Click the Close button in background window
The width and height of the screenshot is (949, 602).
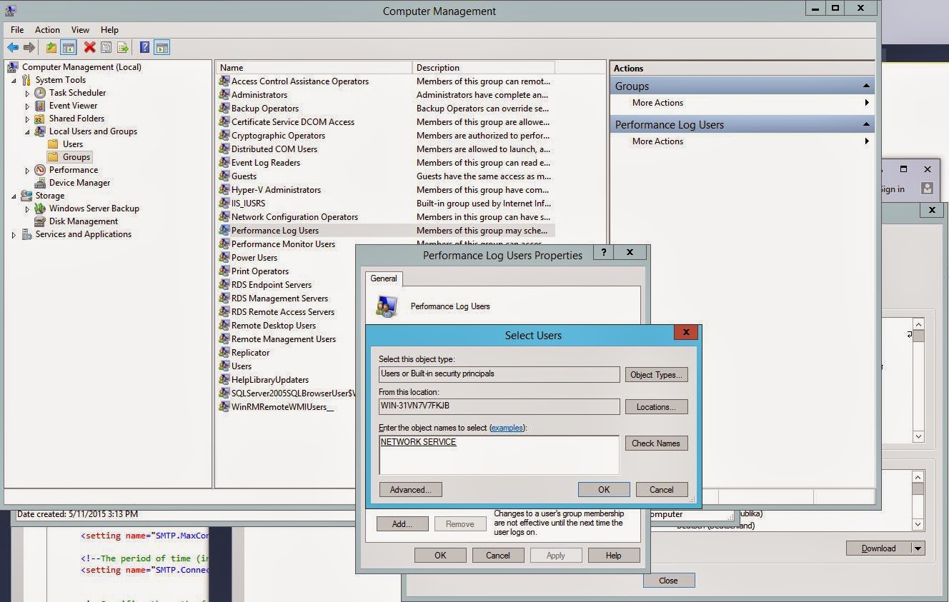click(669, 581)
